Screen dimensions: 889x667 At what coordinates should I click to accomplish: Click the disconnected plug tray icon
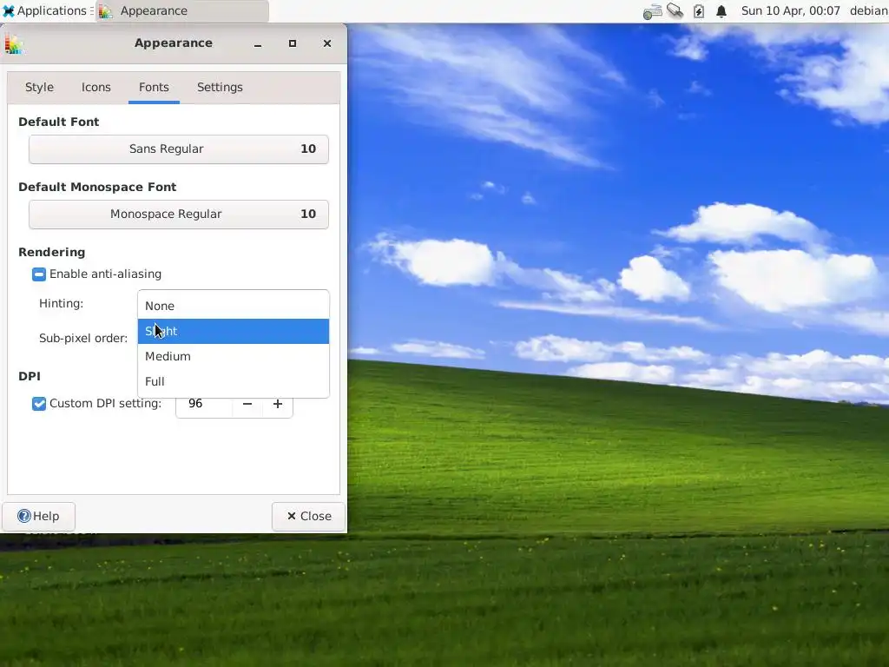(x=675, y=10)
